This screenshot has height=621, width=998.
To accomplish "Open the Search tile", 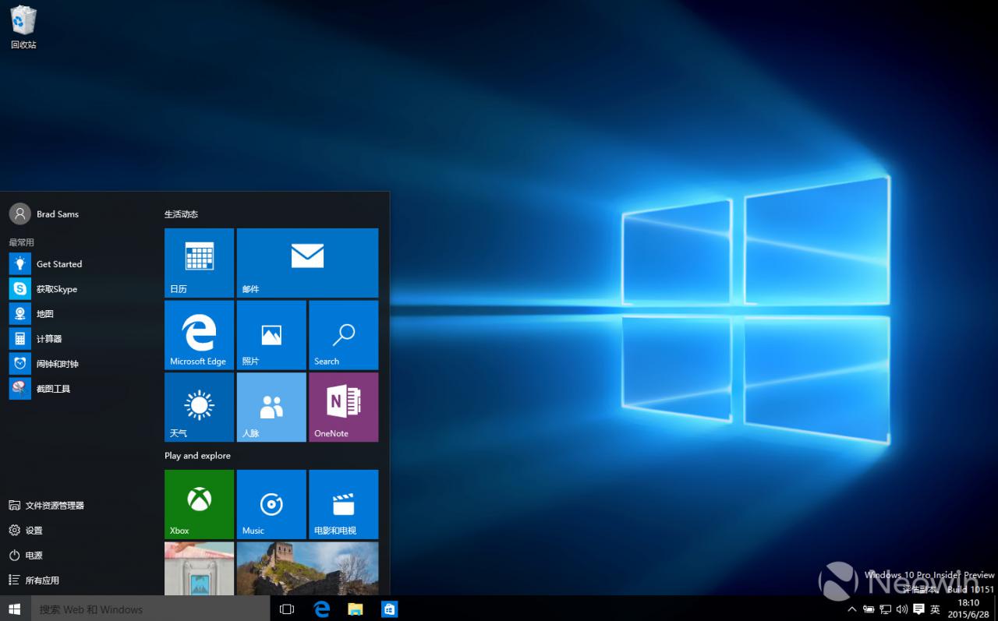I will point(343,335).
